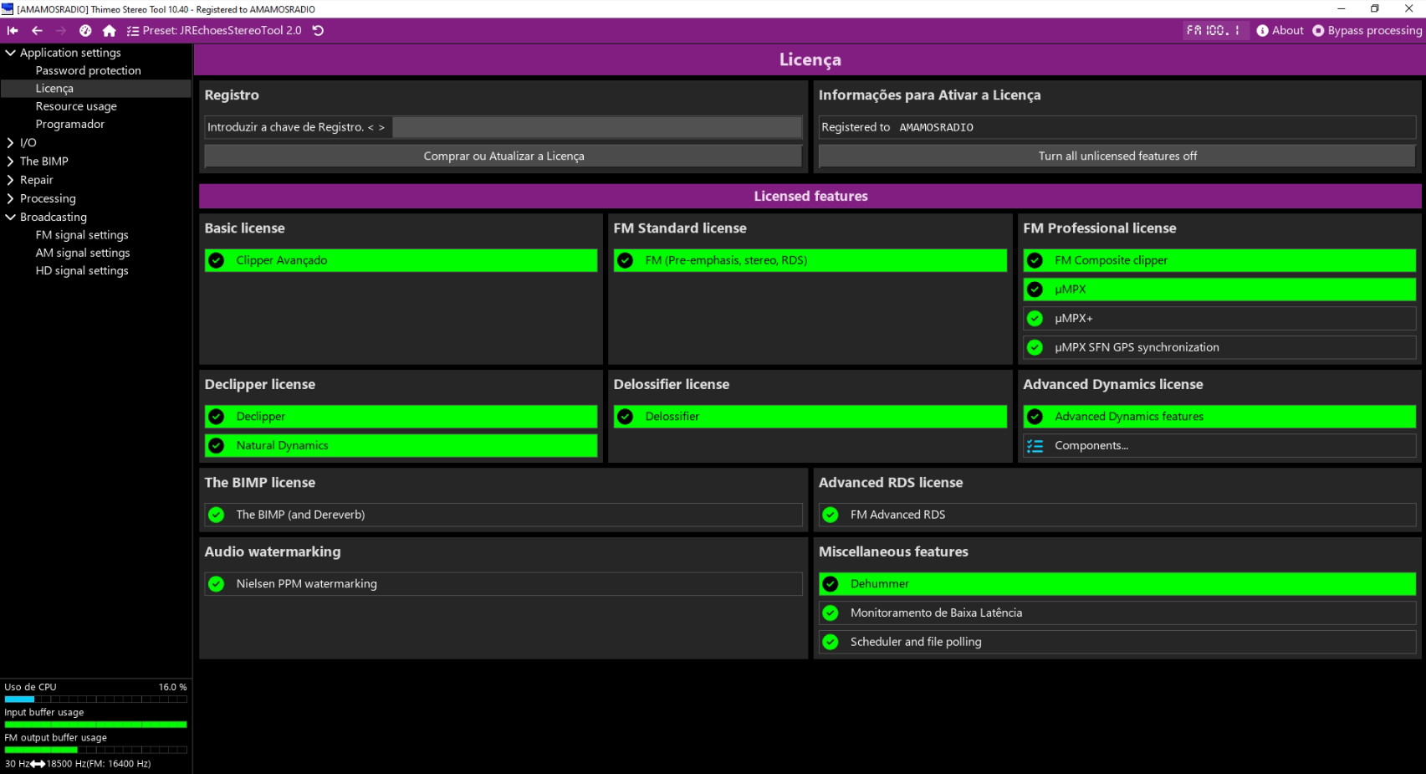
Task: Open the Preset JREchoesStereoTool 2.0 list
Action: tap(214, 30)
